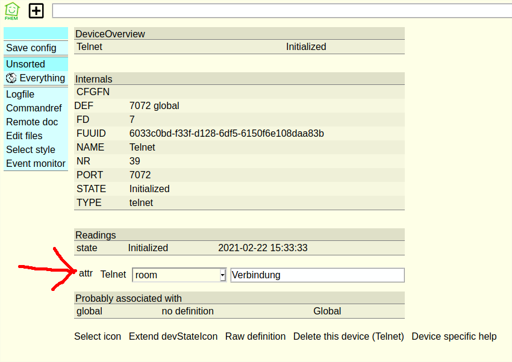Click Delete this device (Telnet)

tap(348, 337)
